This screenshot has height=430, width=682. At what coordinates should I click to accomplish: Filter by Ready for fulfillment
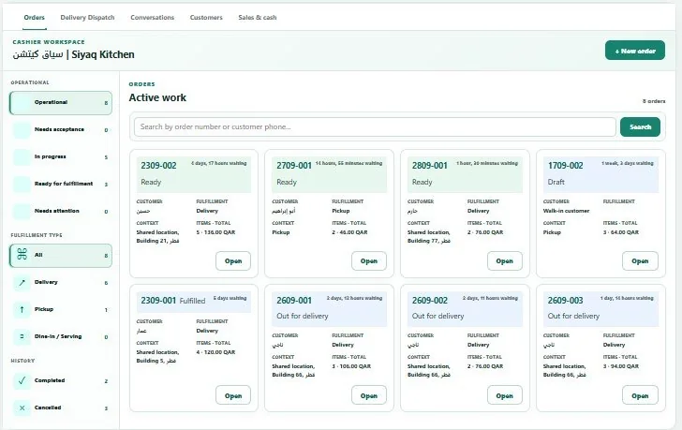61,184
